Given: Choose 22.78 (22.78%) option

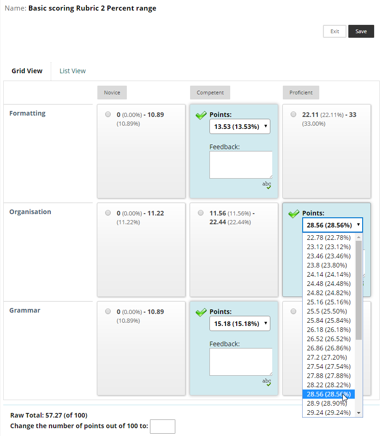Looking at the screenshot, I should pyautogui.click(x=328, y=238).
